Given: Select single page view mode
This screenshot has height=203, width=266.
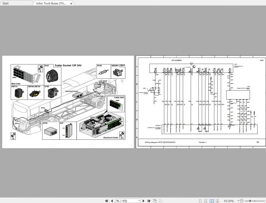Looking at the screenshot, I should tap(200, 201).
